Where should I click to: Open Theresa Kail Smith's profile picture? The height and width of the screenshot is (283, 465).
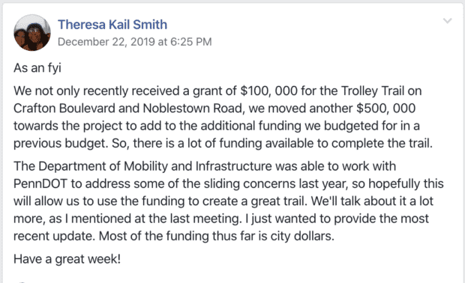32,32
